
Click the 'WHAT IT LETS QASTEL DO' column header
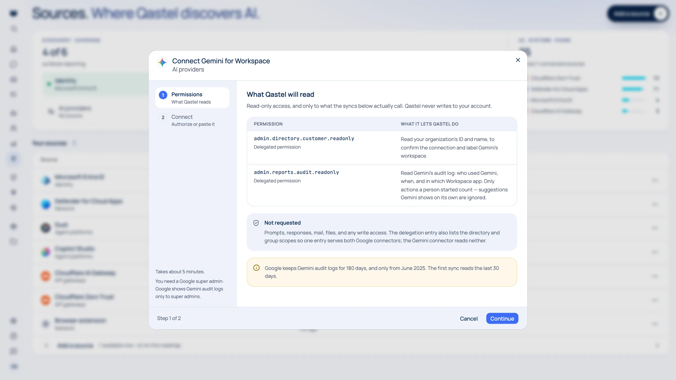[430, 124]
